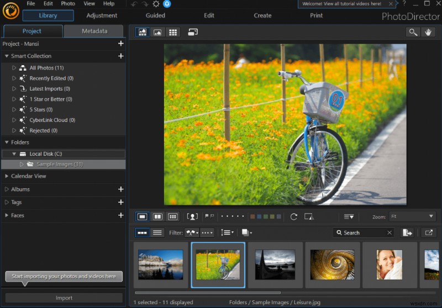Select the golden spiral staircase thumbnail
The height and width of the screenshot is (308, 442).
pyautogui.click(x=332, y=264)
